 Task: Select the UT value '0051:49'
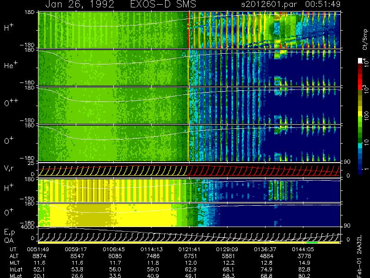point(38,249)
